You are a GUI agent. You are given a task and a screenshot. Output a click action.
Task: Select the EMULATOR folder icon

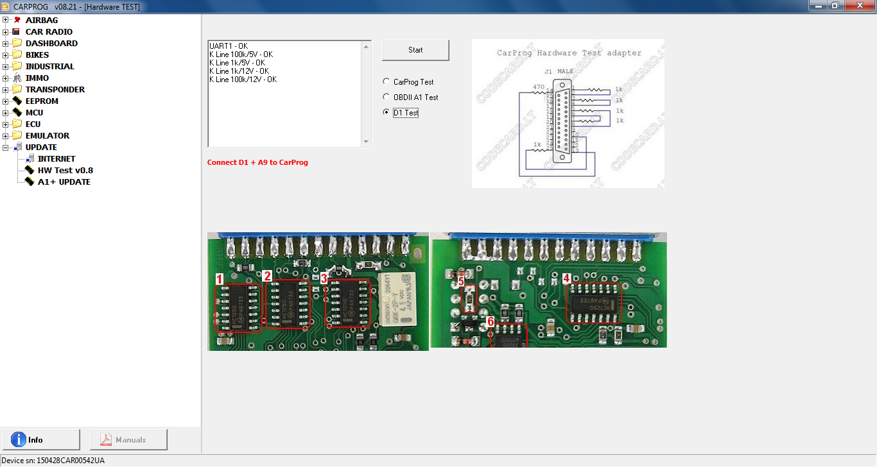[x=17, y=135]
